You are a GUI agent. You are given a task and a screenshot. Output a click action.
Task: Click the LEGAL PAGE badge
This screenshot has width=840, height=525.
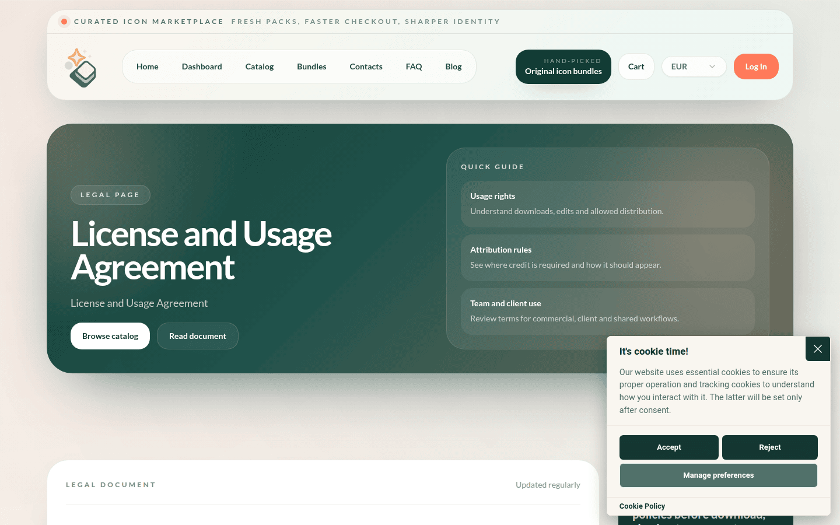tap(110, 195)
